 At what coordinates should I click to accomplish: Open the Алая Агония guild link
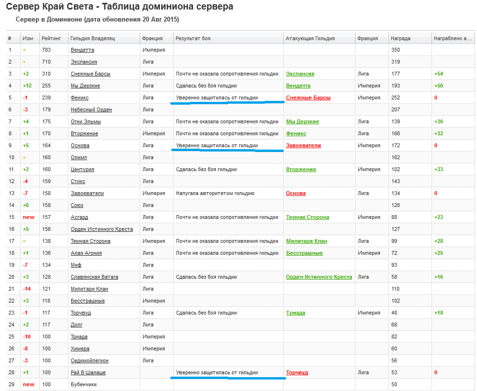click(86, 253)
